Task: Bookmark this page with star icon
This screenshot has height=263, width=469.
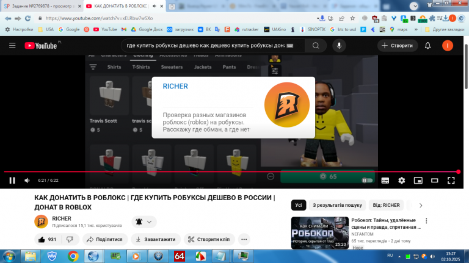Action: 352,18
